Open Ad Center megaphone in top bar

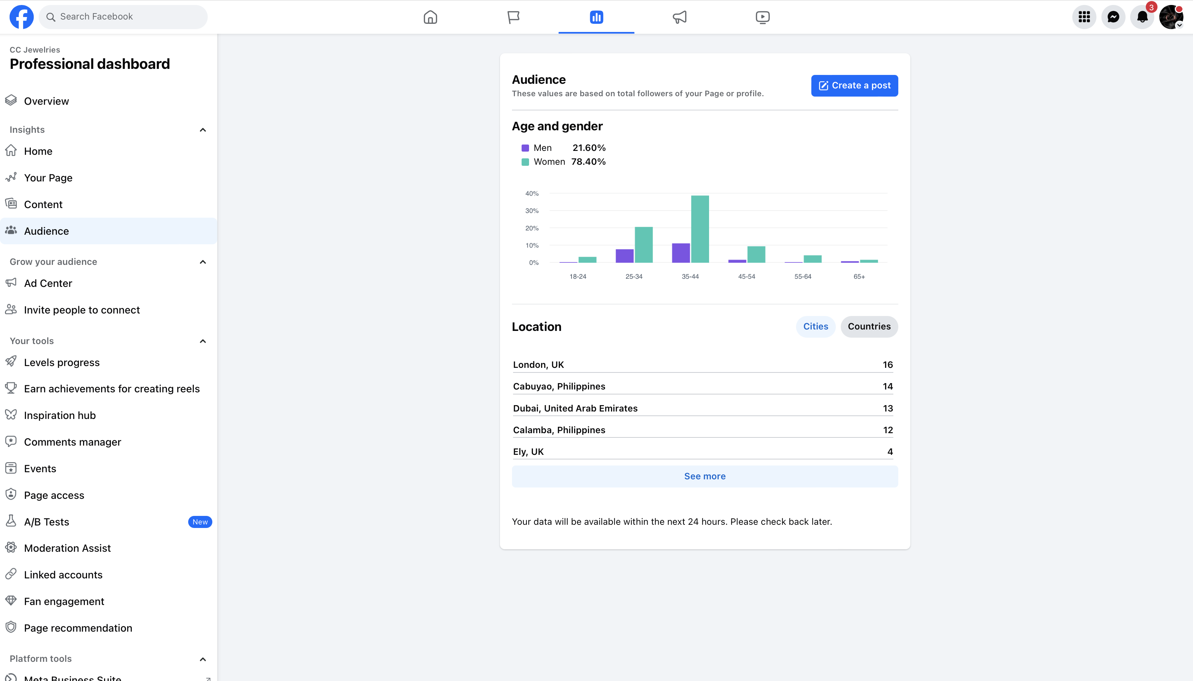coord(680,17)
